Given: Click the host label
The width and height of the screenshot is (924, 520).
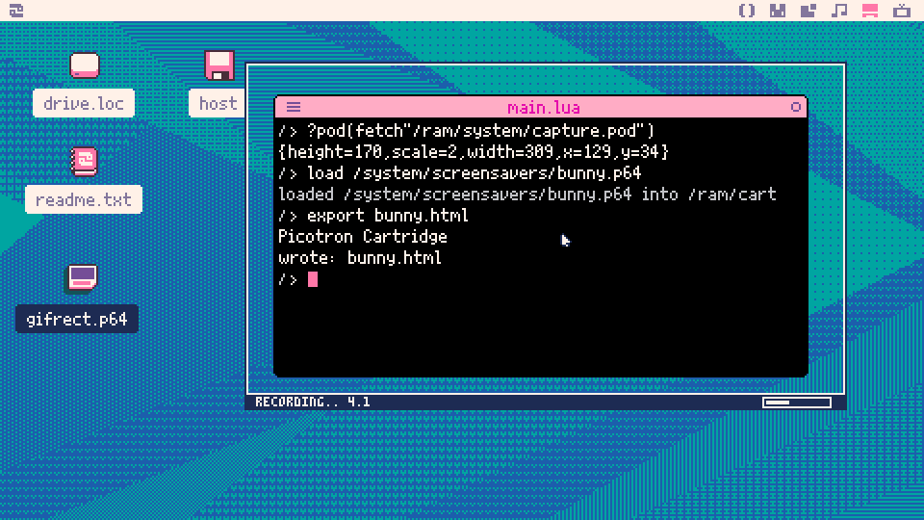Looking at the screenshot, I should pyautogui.click(x=218, y=104).
